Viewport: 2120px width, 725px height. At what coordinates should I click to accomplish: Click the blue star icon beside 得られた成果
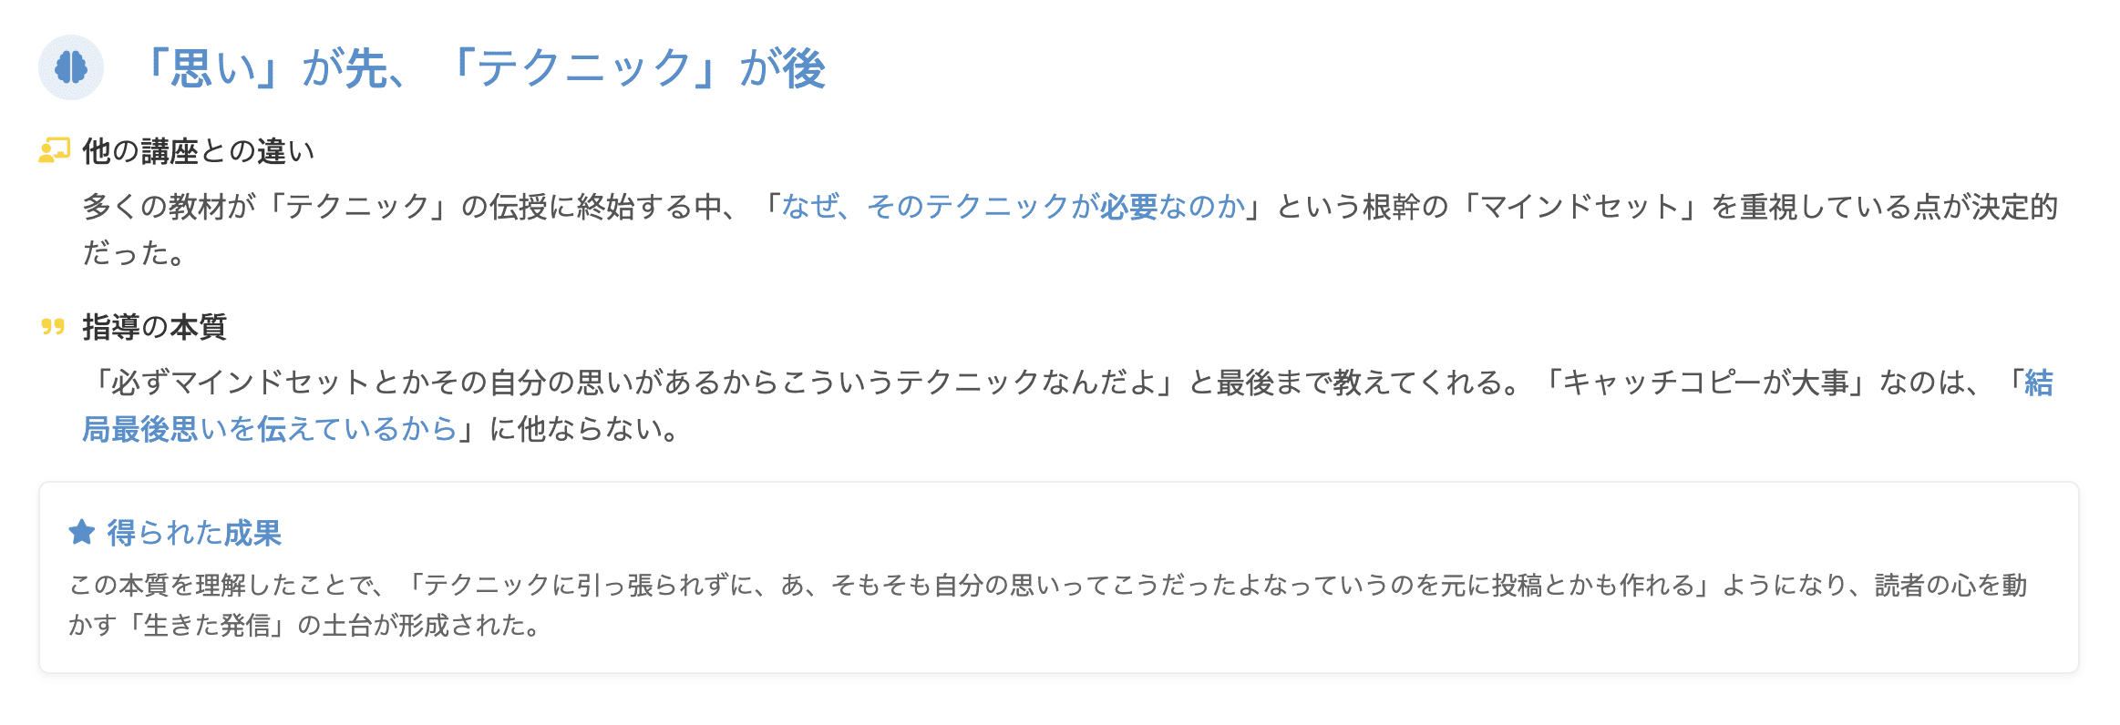click(x=82, y=532)
